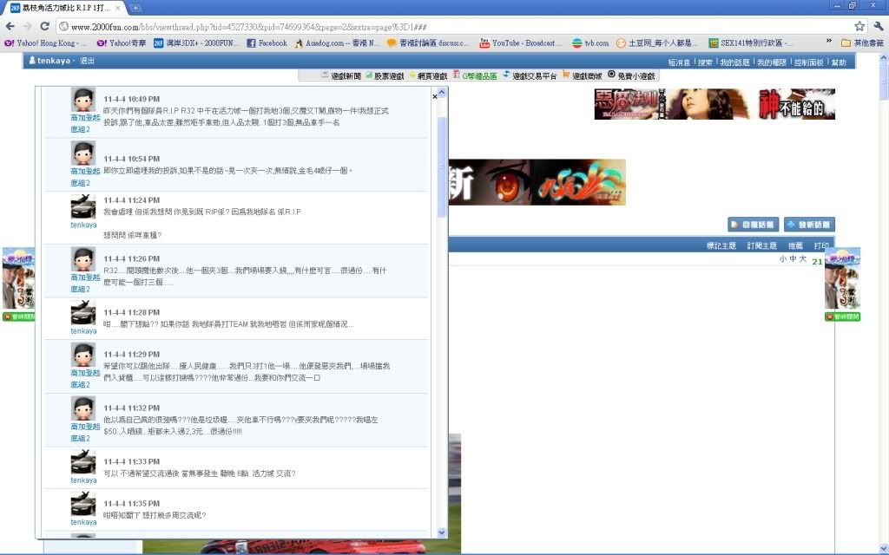Click the 打印 print link

point(820,246)
